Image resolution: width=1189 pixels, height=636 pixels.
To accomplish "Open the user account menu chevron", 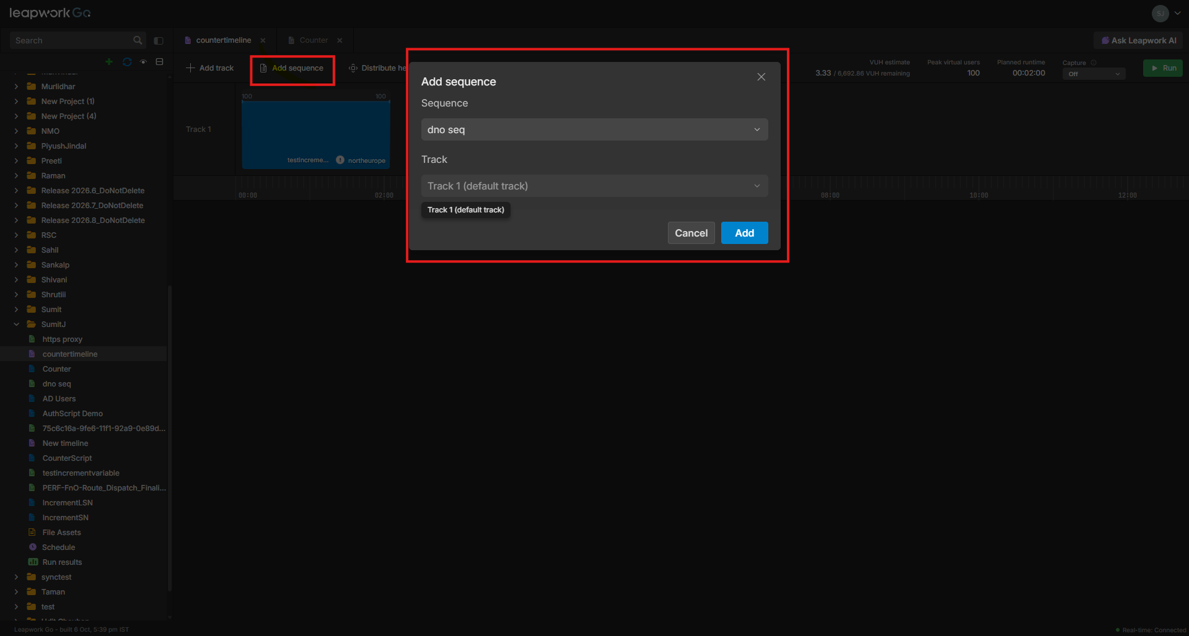I will click(1178, 13).
